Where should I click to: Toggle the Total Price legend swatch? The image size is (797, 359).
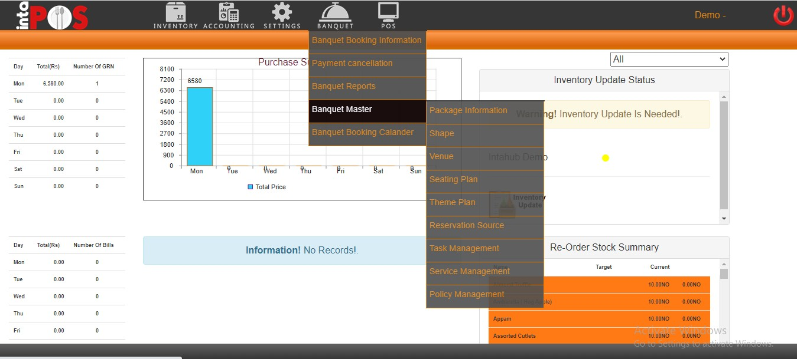point(251,187)
